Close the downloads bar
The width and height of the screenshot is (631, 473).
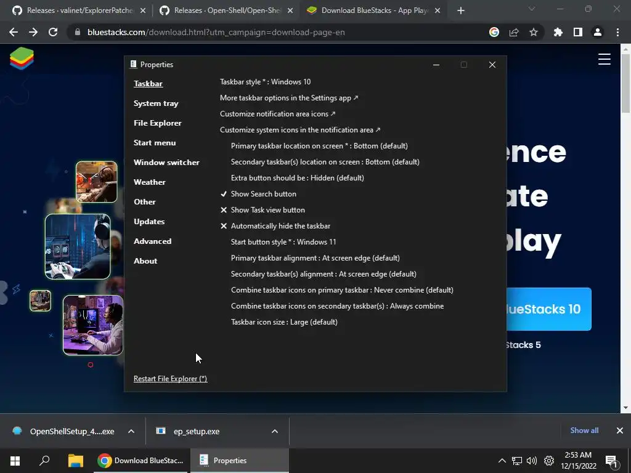(x=620, y=431)
